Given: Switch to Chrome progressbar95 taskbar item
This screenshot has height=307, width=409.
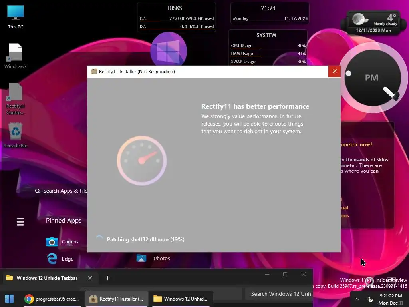Looking at the screenshot, I should (52, 299).
